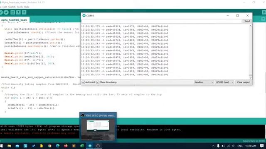Viewport: 266px width, 149px height.
Task: Click the Clear output button
Action: (x=243, y=82)
